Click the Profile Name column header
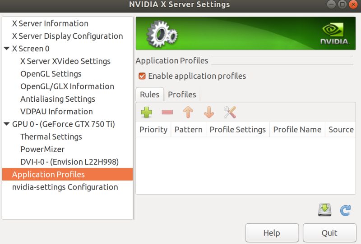361x244 pixels. pos(297,130)
